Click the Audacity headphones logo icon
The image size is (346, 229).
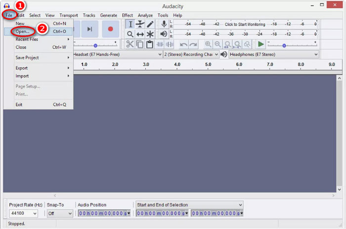(x=6, y=6)
